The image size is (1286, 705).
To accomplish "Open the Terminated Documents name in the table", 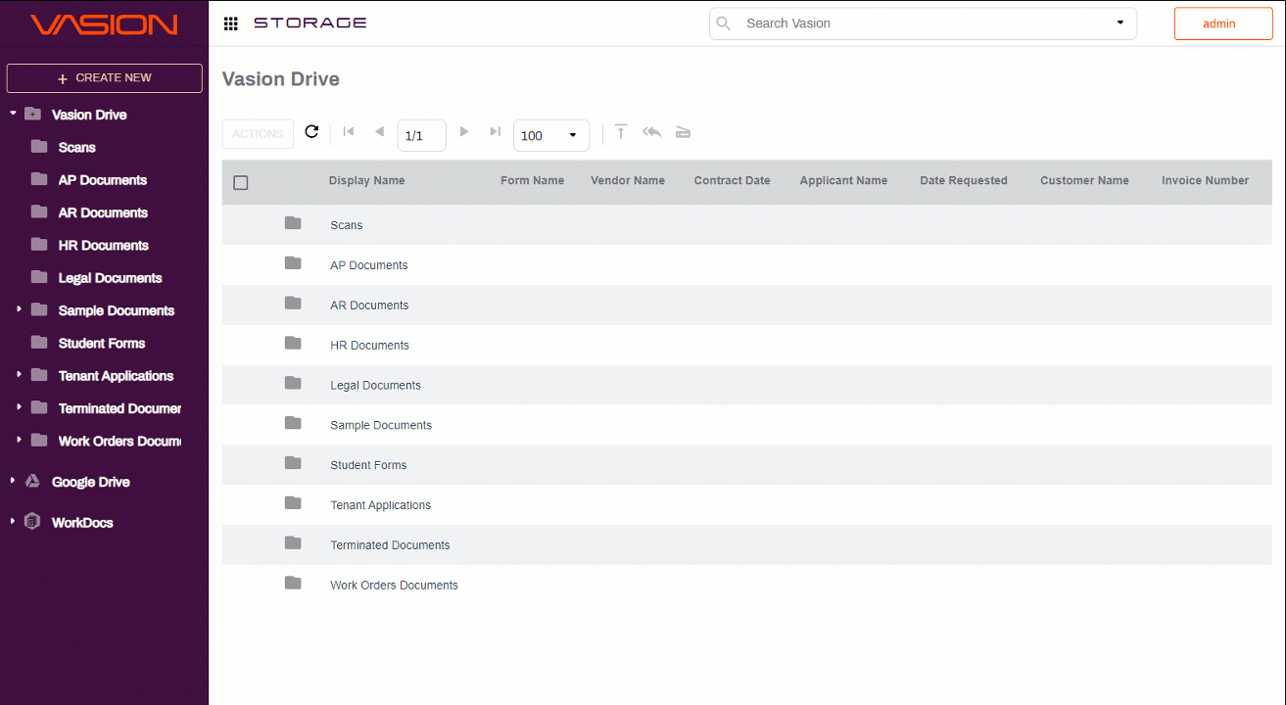I will click(x=390, y=545).
